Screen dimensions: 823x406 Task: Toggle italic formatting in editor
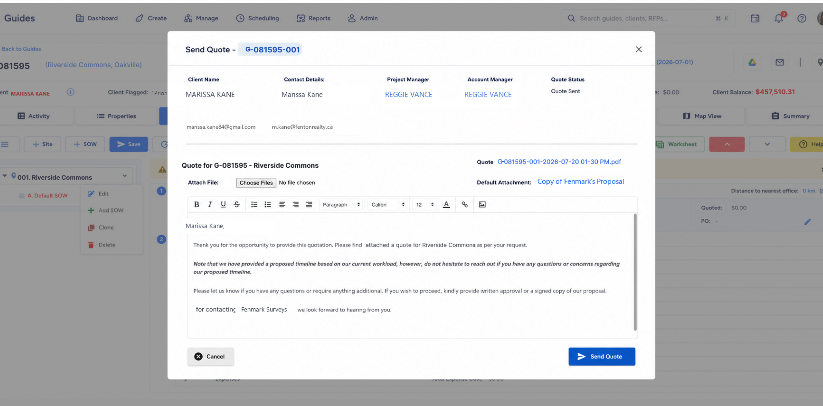(x=210, y=204)
